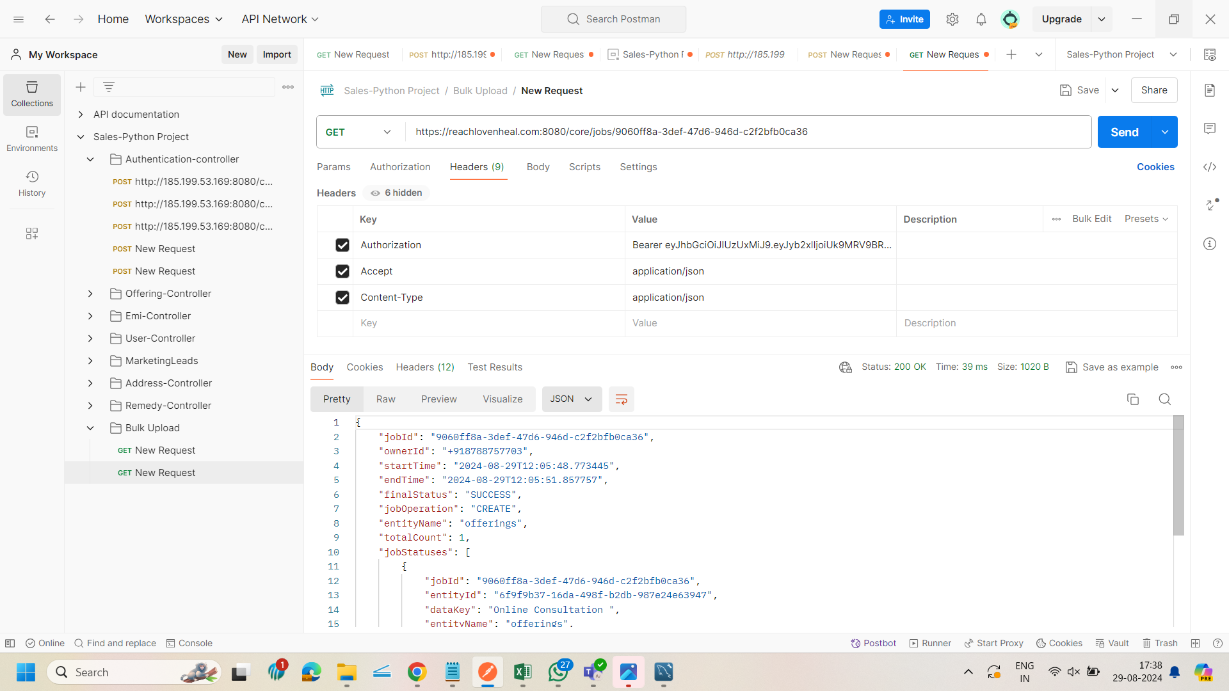Switch to the request Body tab
Viewport: 1229px width, 691px height.
click(538, 167)
